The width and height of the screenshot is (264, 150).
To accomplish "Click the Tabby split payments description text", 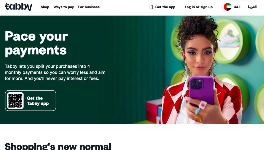I will [x=55, y=72].
